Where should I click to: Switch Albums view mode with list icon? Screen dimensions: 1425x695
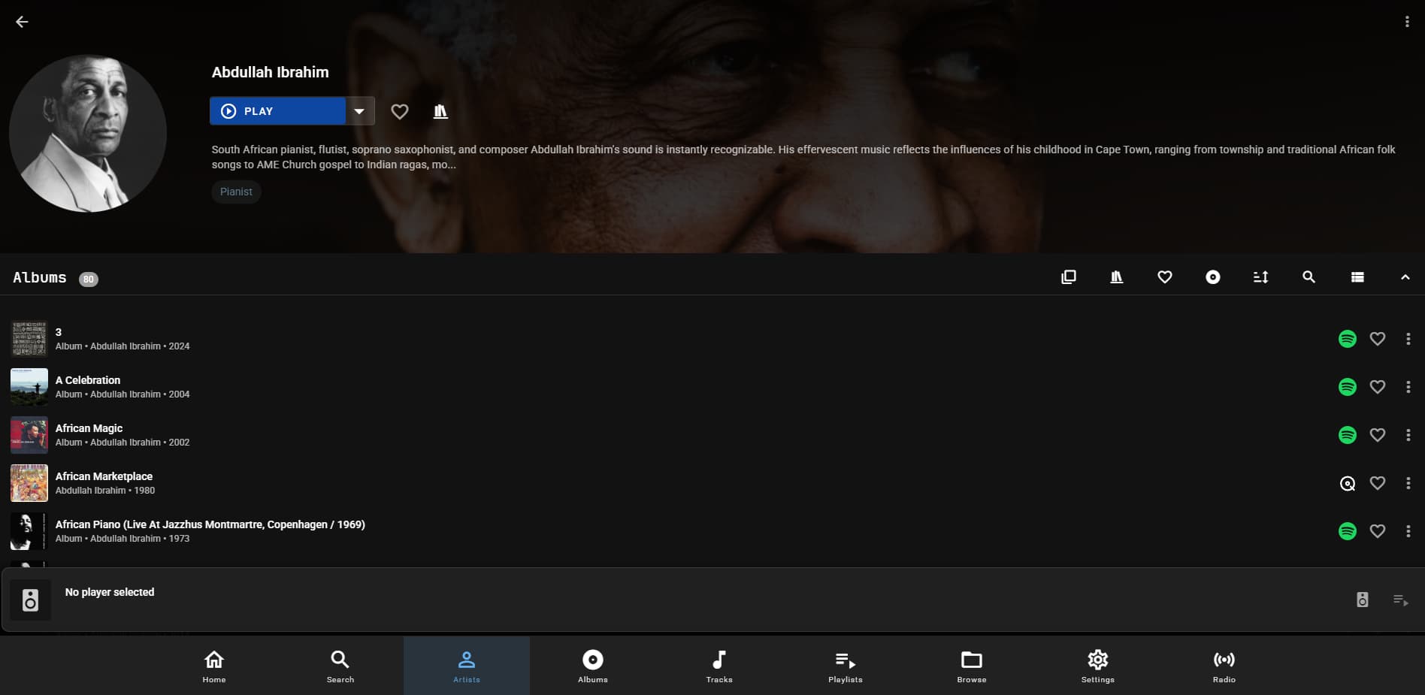[x=1357, y=277]
